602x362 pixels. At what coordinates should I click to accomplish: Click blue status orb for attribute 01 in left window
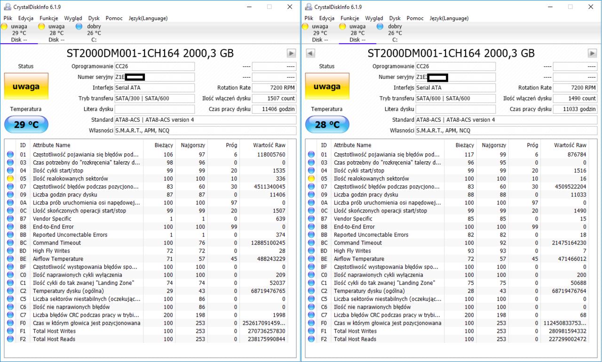(x=10, y=155)
